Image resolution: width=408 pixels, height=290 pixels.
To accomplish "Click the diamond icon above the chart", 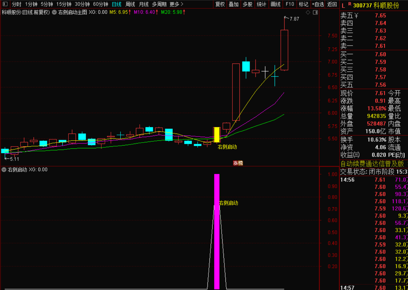I will [308, 12].
